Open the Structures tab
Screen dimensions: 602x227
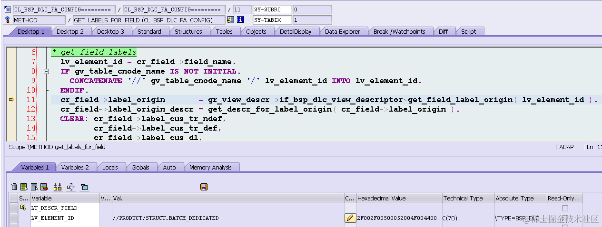point(188,31)
